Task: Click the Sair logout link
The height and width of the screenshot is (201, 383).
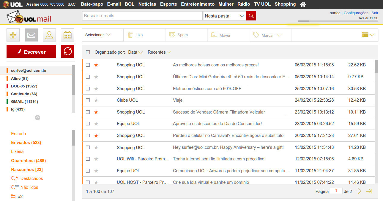Action: click(375, 13)
